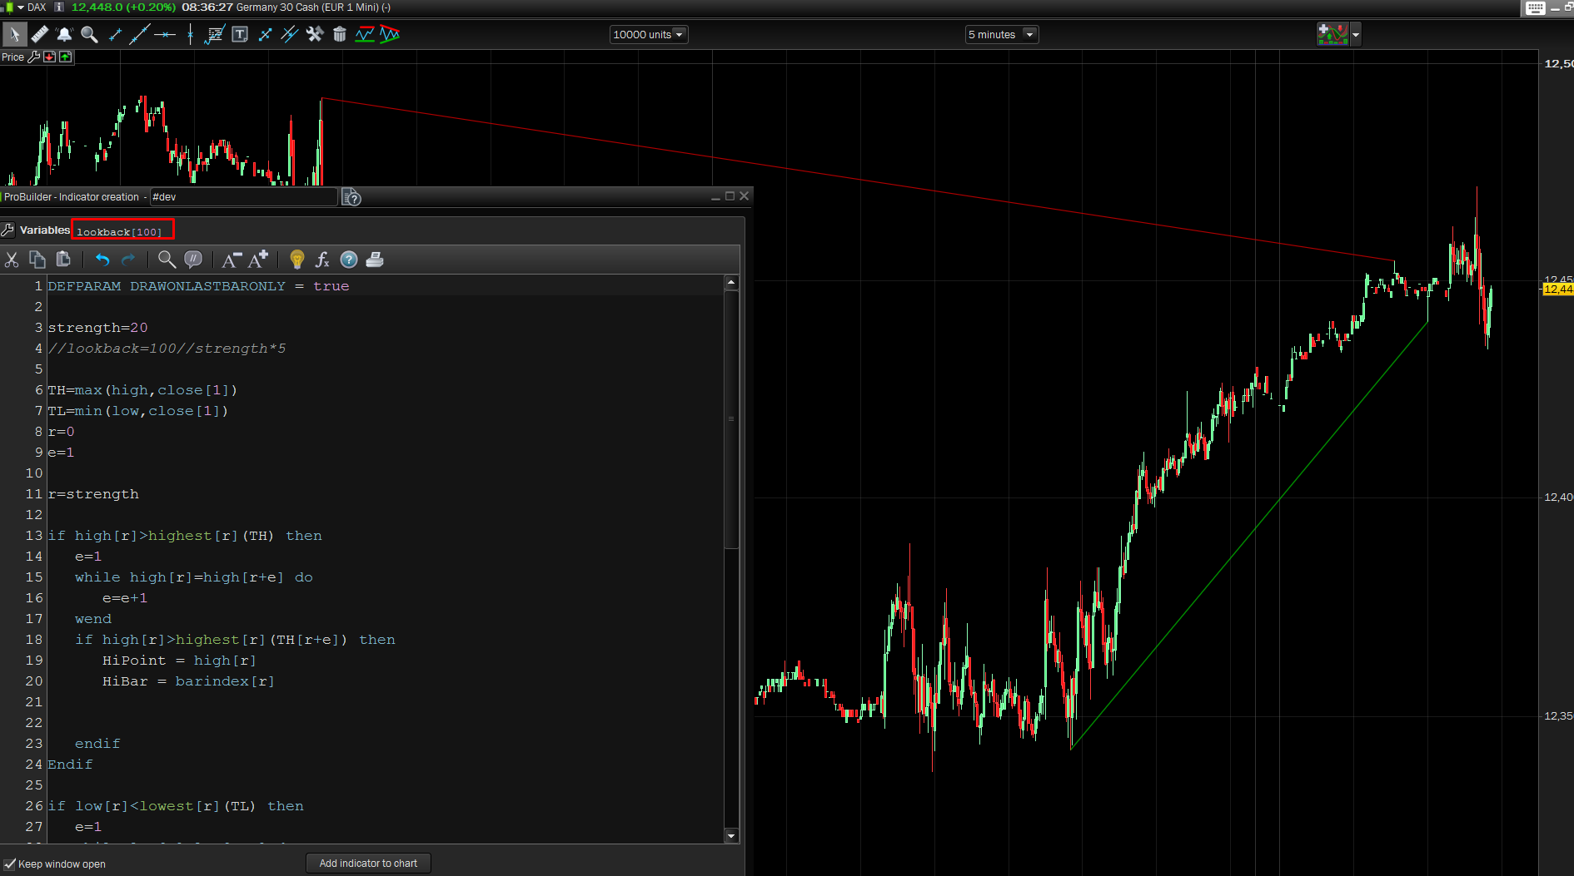This screenshot has width=1574, height=876.
Task: Toggle Keep window open checkbox
Action: tap(10, 864)
